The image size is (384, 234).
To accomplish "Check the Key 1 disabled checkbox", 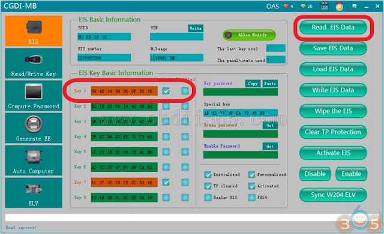I will point(185,91).
